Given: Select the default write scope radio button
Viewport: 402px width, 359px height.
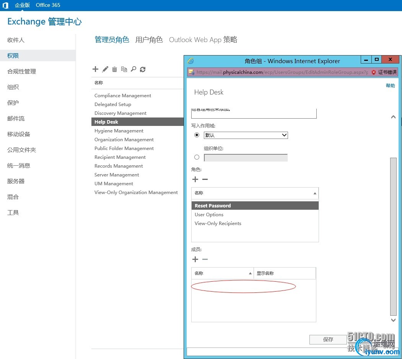Looking at the screenshot, I should pos(197,135).
